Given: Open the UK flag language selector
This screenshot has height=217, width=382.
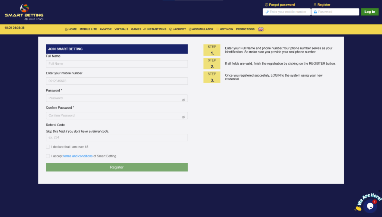Looking at the screenshot, I should coord(261,29).
